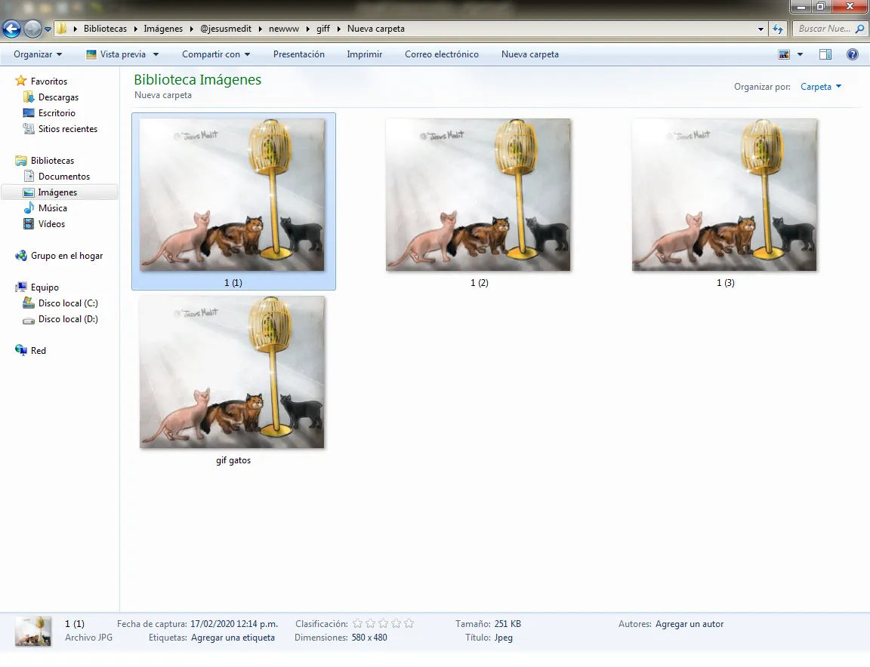870x667 pixels.
Task: Open the view options dropdown arrow
Action: (800, 54)
